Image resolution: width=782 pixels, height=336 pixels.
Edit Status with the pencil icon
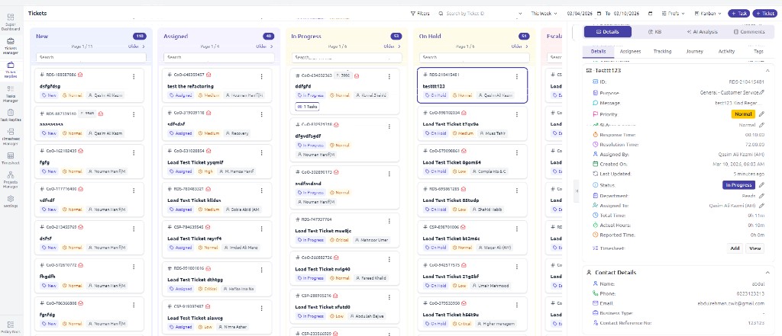tap(761, 185)
